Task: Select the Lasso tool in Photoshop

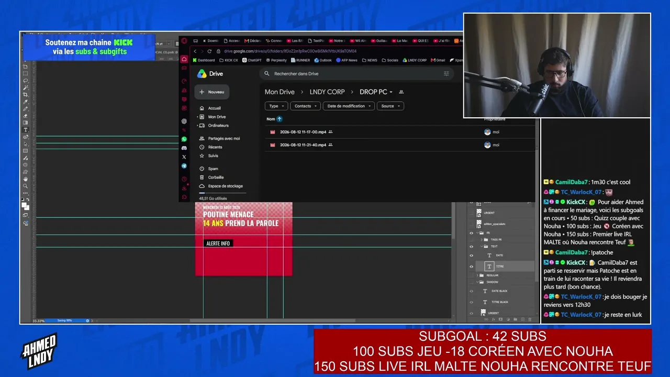Action: point(25,81)
